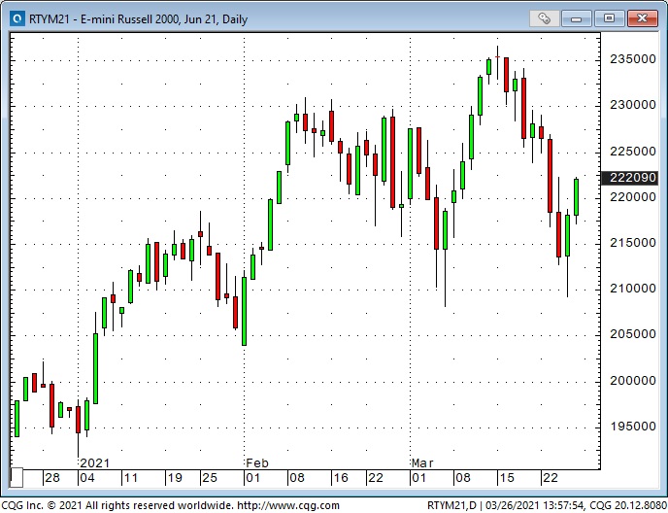The width and height of the screenshot is (668, 513).
Task: Close the RTYM21 chart window
Action: pos(643,18)
